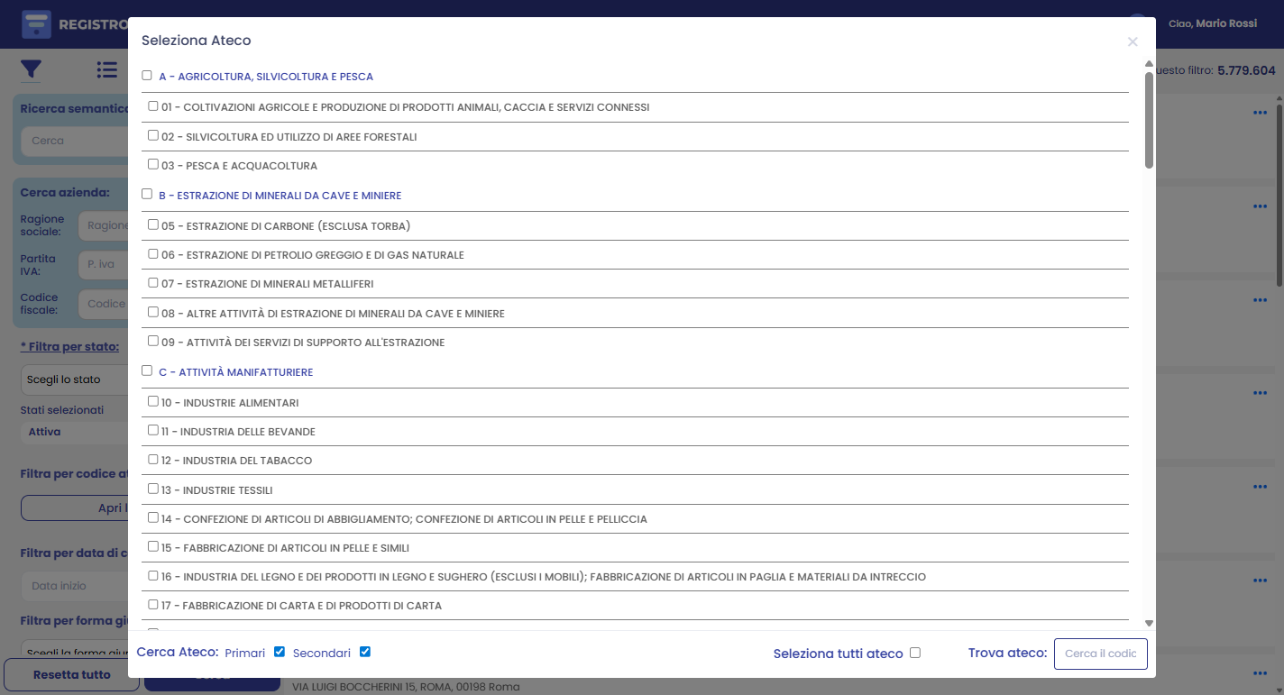This screenshot has height=695, width=1284.
Task: Open the last visible three-dot menu
Action: [x=1261, y=673]
